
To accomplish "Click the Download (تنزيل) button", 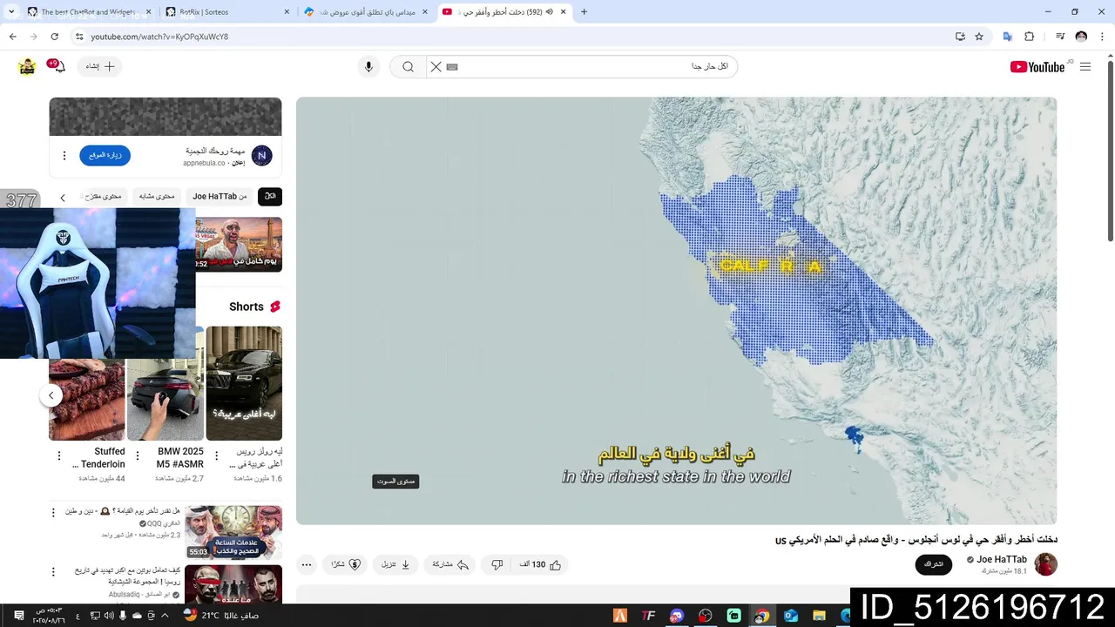I will coord(395,564).
